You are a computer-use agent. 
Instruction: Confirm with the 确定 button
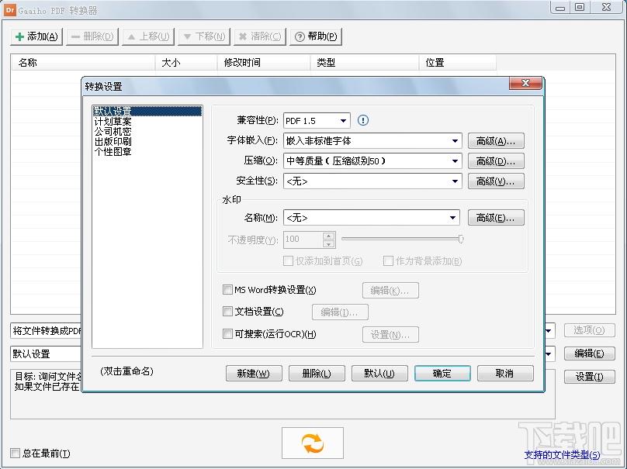click(x=442, y=374)
